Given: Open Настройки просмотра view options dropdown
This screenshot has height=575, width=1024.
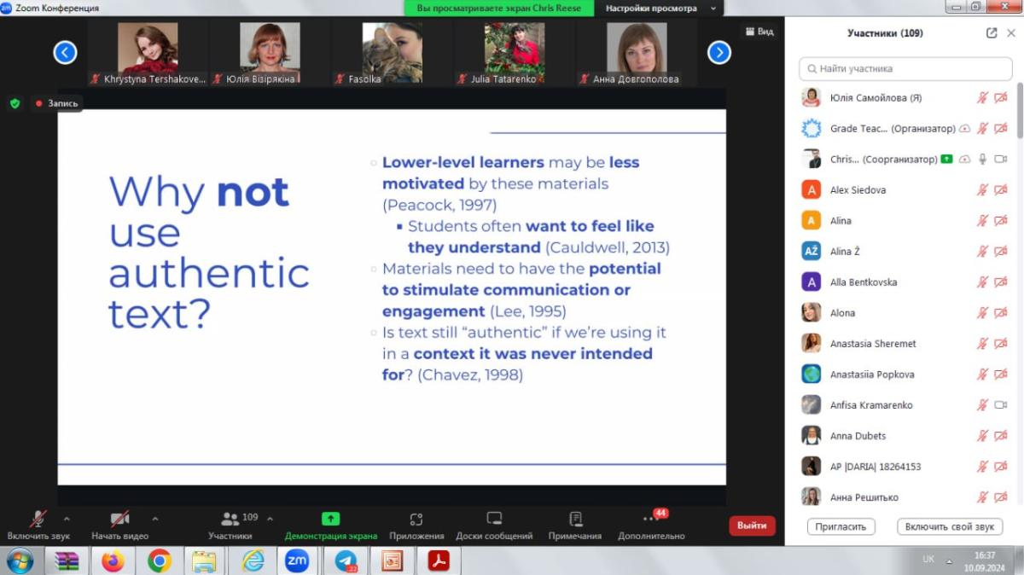Looking at the screenshot, I should click(x=661, y=9).
